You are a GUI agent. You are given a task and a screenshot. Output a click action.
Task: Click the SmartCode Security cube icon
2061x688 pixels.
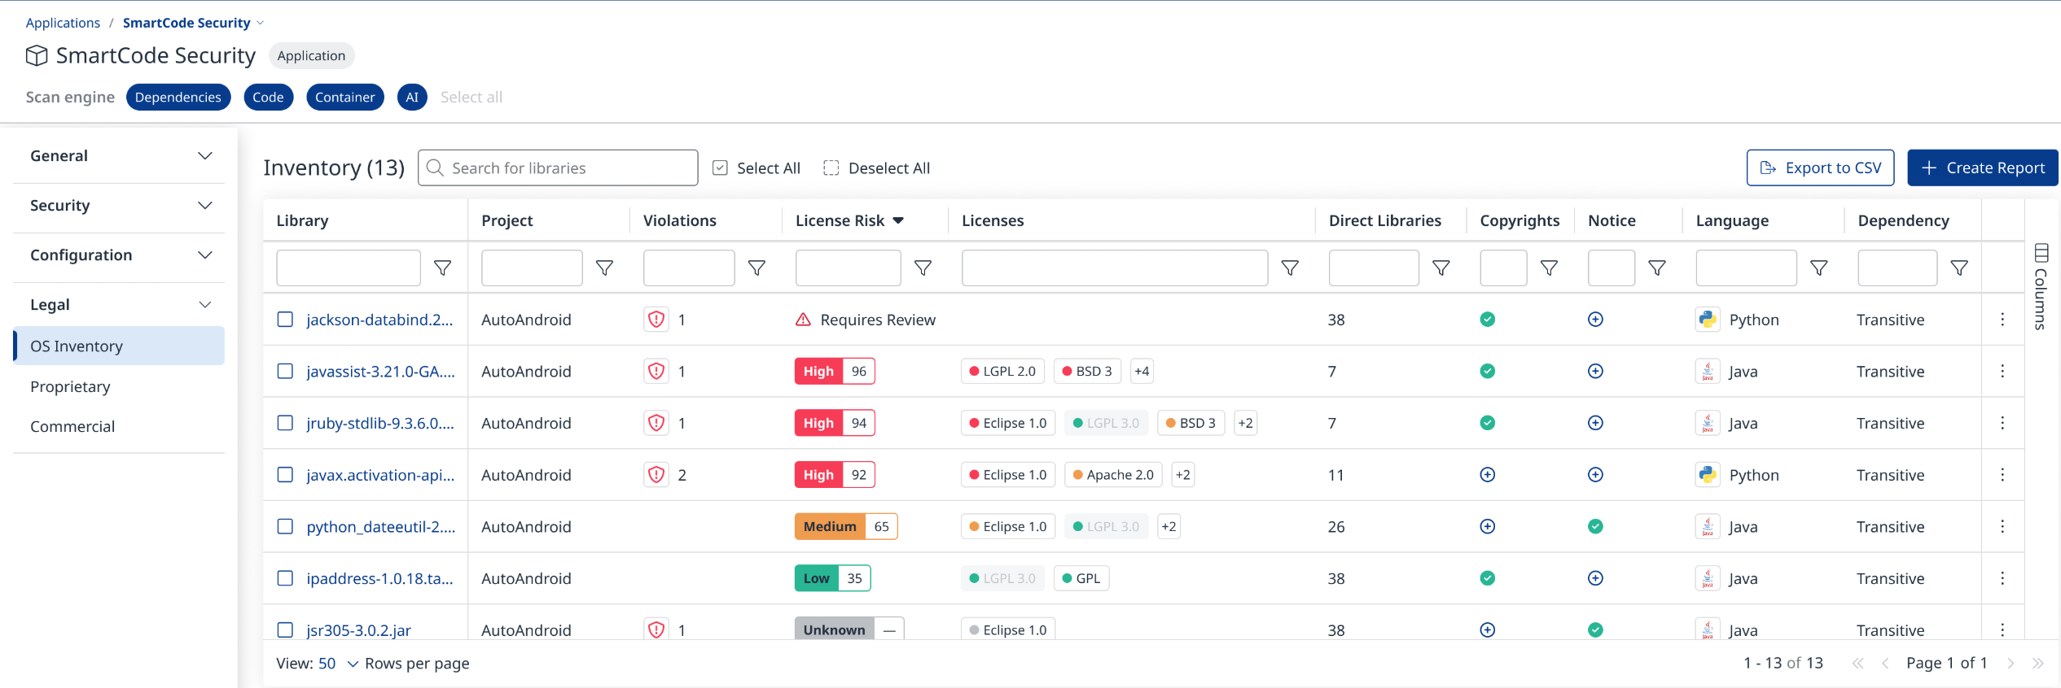pos(37,55)
